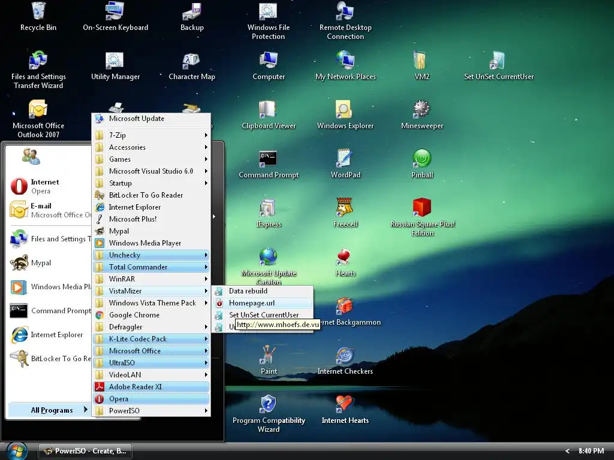Viewport: 614px width, 460px height.
Task: Open Files and Settings Transfer Wizard desktop icon
Action: pyautogui.click(x=38, y=70)
